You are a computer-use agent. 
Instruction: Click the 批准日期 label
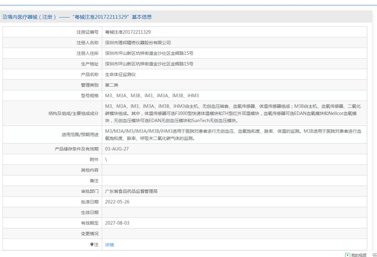[90, 202]
